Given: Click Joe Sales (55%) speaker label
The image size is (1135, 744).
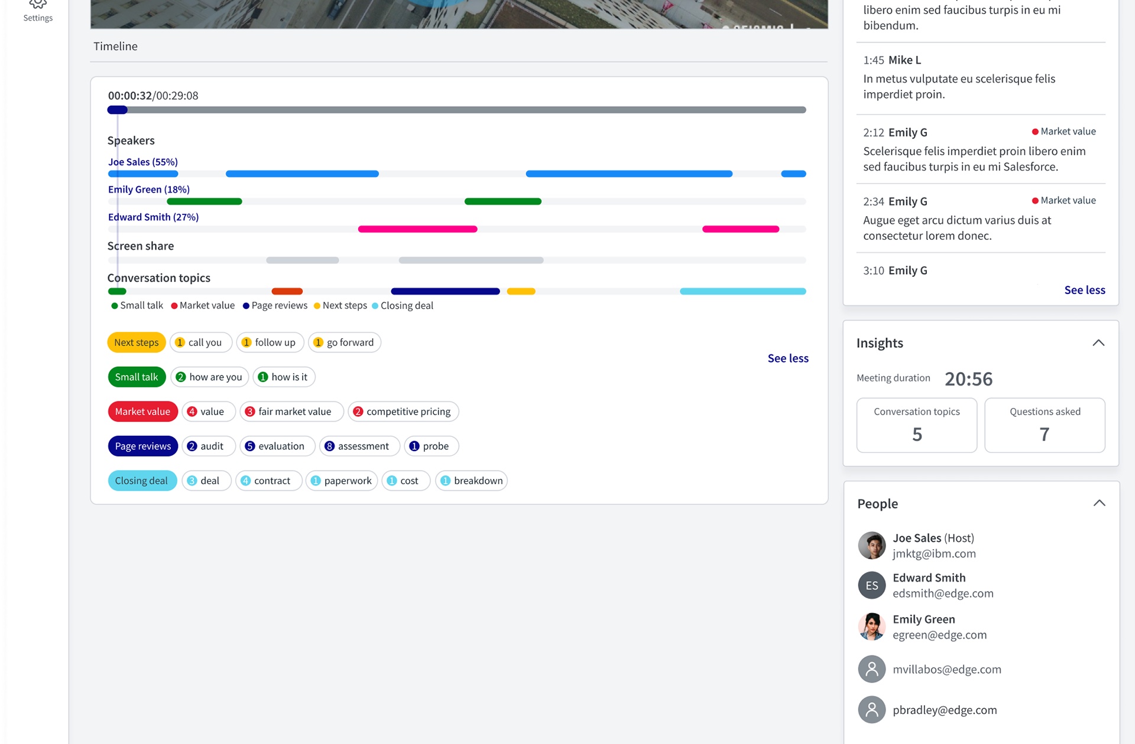Looking at the screenshot, I should click(143, 162).
